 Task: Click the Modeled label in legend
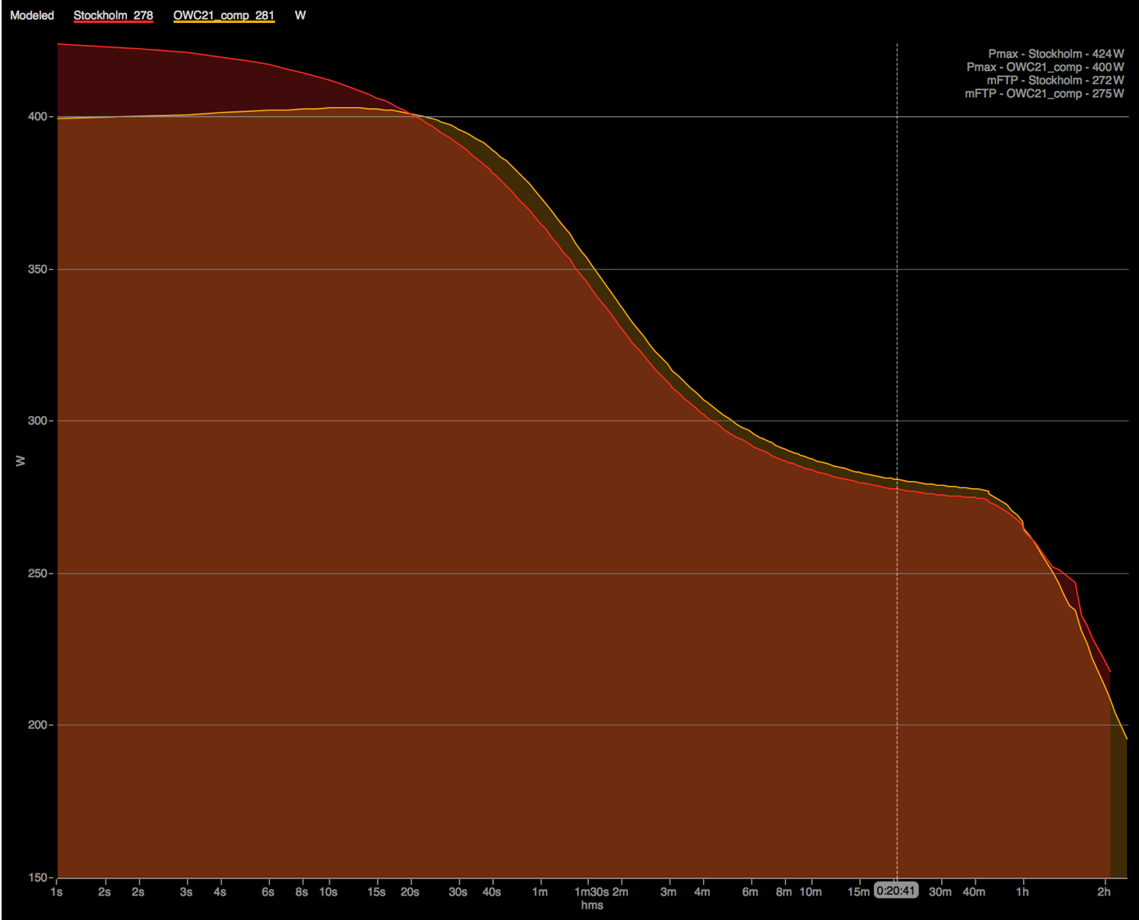[x=32, y=16]
